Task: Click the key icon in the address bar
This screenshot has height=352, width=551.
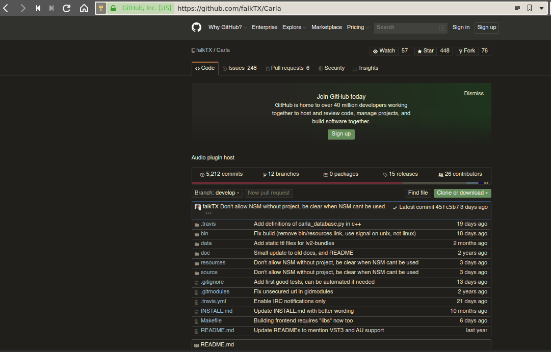Action: click(101, 8)
